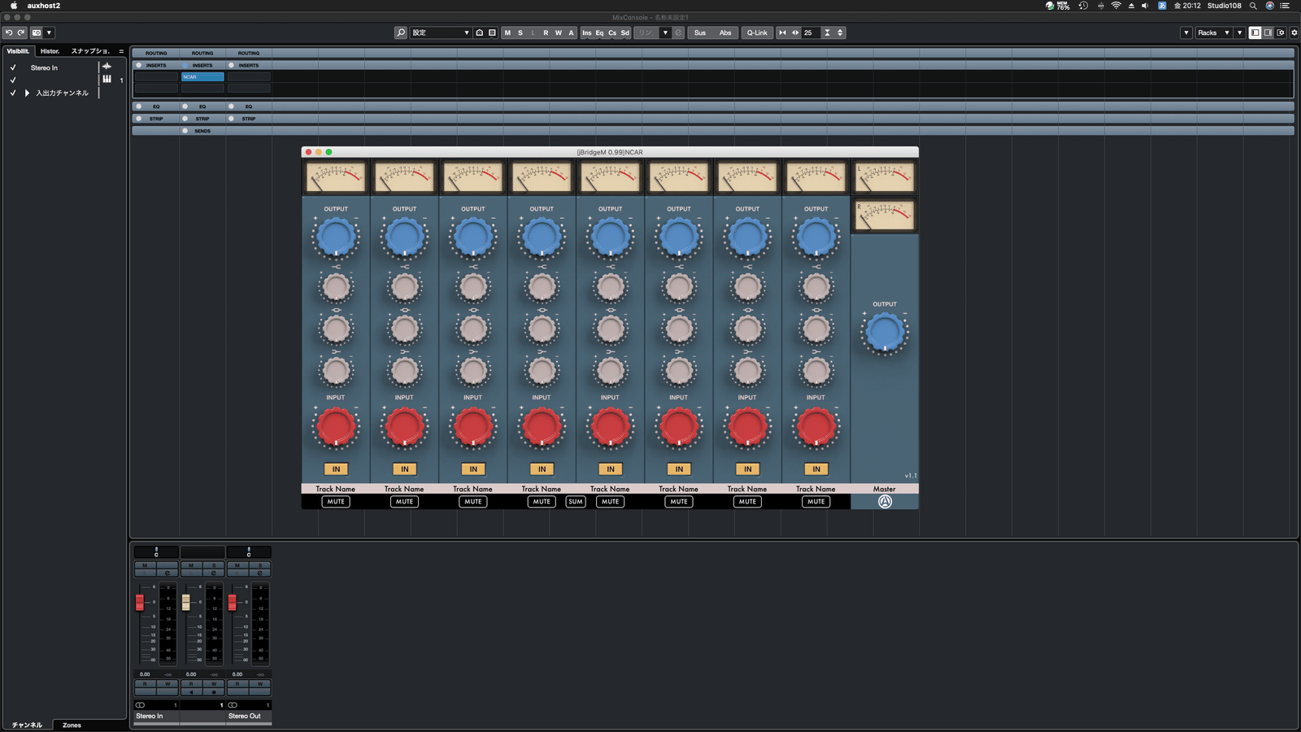Viewport: 1301px width, 732px height.
Task: Click IN button on eighth NCAR channel
Action: [x=816, y=469]
